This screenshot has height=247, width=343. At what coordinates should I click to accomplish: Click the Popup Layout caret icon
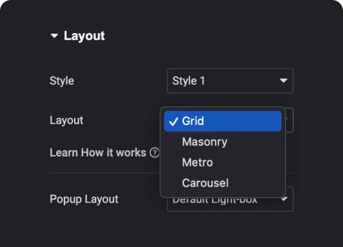[284, 198]
